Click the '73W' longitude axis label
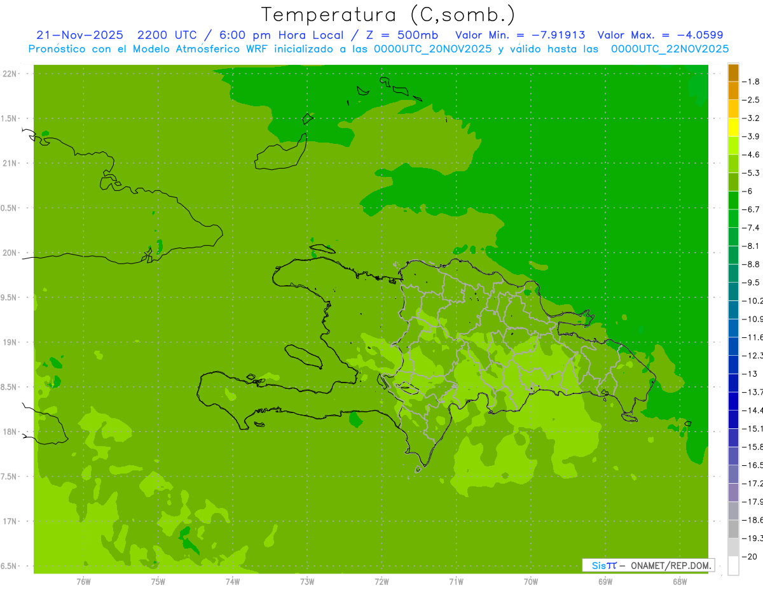The height and width of the screenshot is (590, 763). (x=307, y=582)
